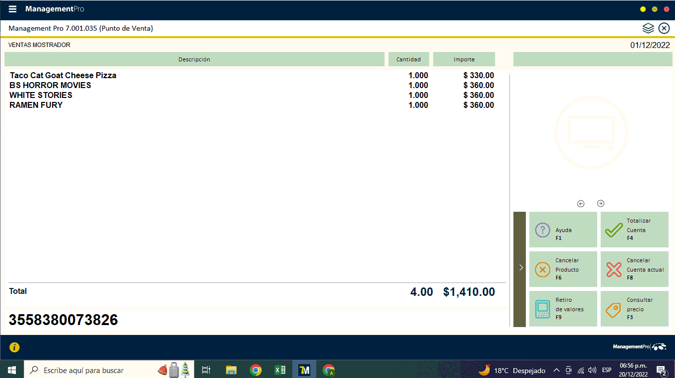The height and width of the screenshot is (378, 675).
Task: Expand the side panel chevron arrow
Action: (x=520, y=268)
